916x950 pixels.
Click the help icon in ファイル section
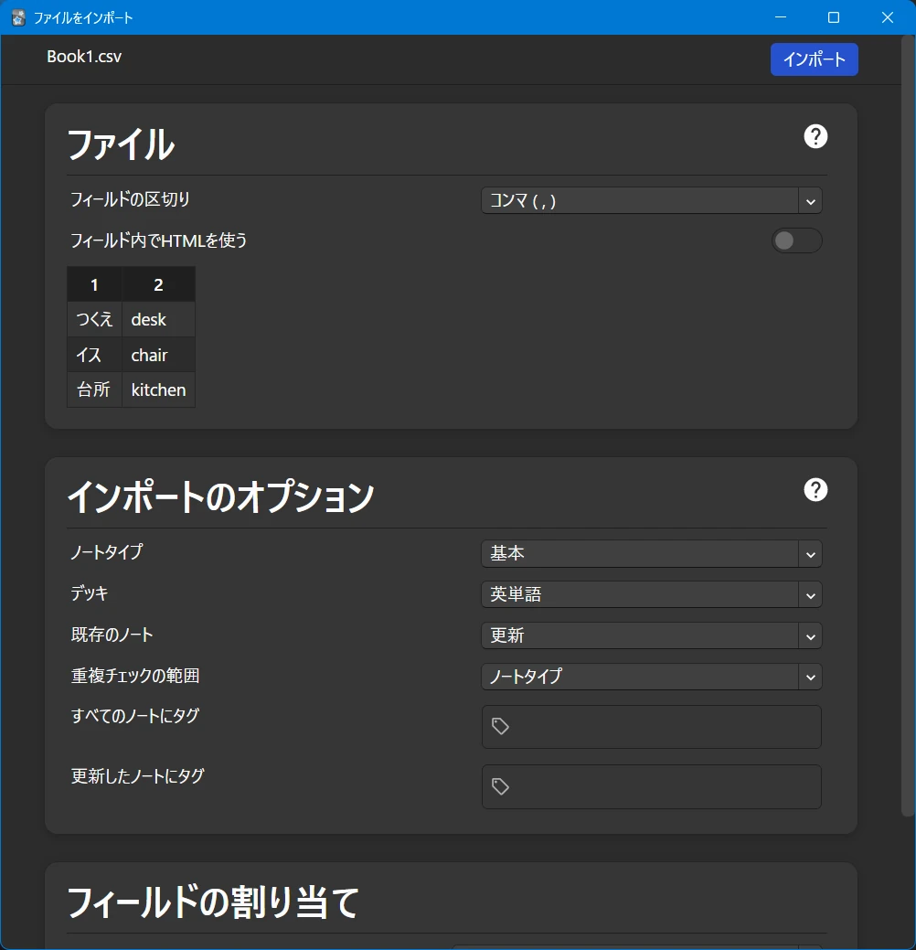(815, 136)
